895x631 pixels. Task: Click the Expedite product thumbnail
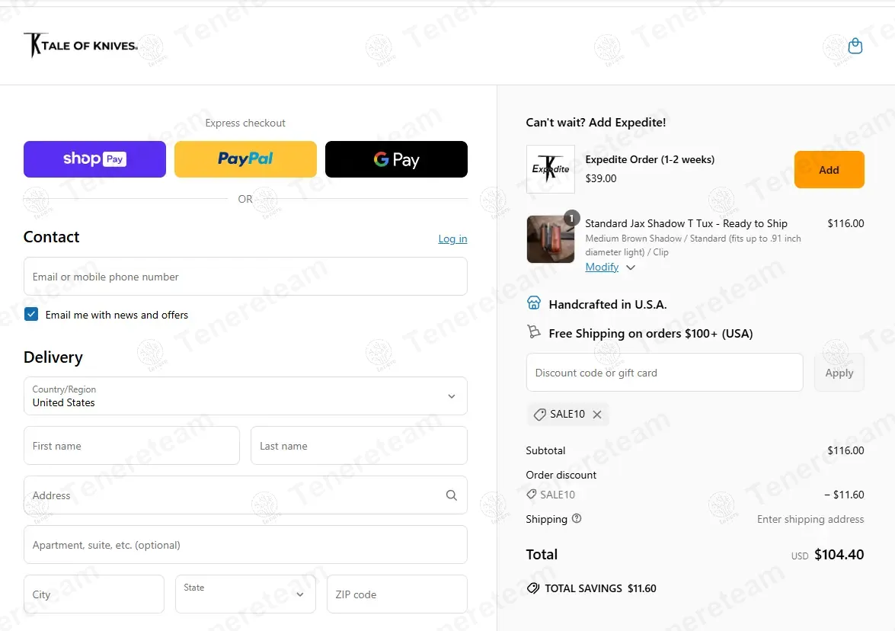coord(550,169)
